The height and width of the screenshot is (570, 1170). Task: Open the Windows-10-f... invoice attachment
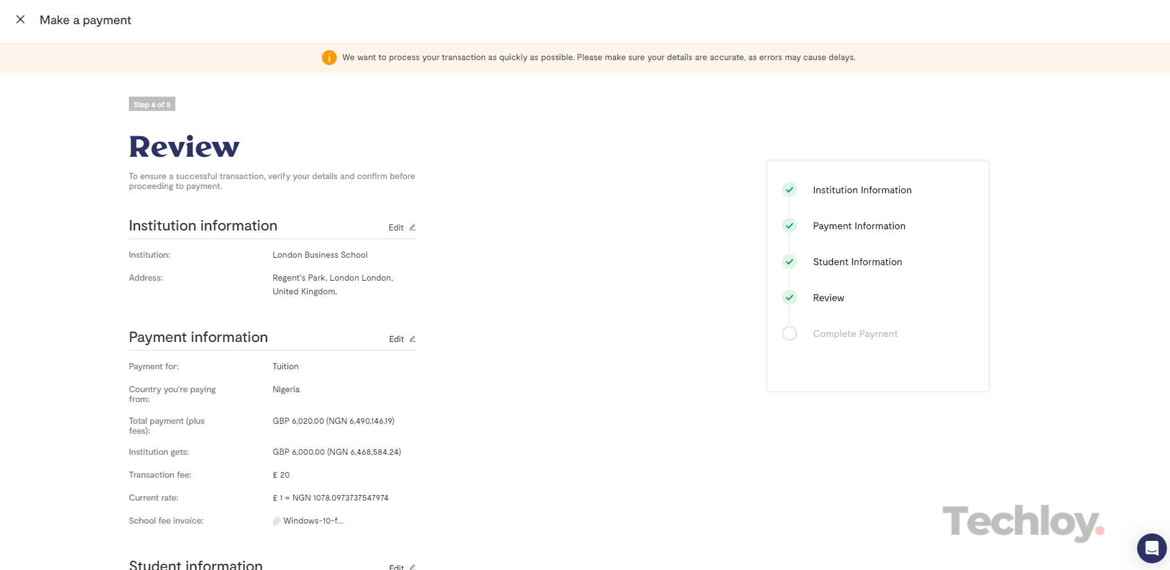313,521
